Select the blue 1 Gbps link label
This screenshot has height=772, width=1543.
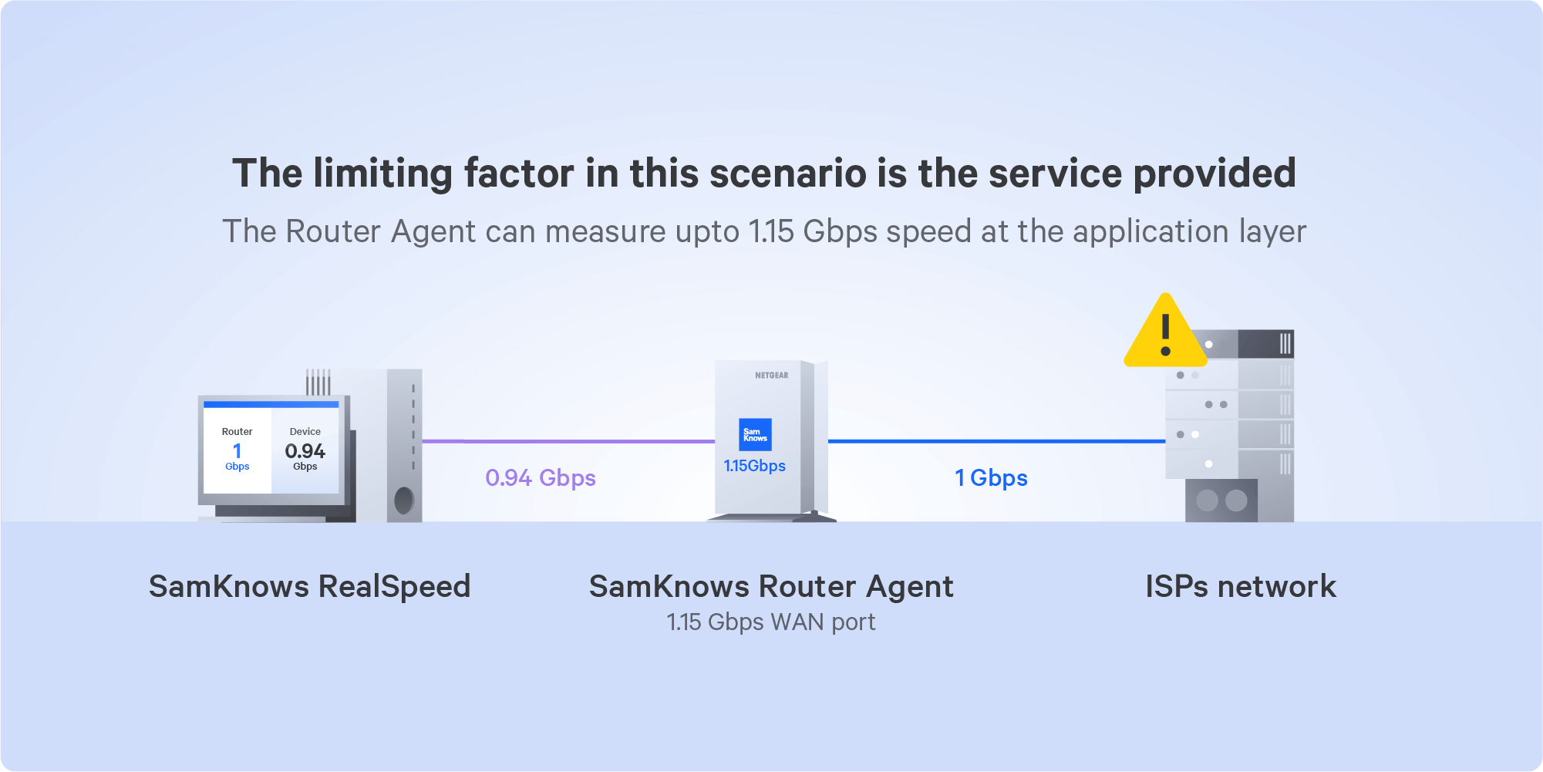pyautogui.click(x=991, y=478)
